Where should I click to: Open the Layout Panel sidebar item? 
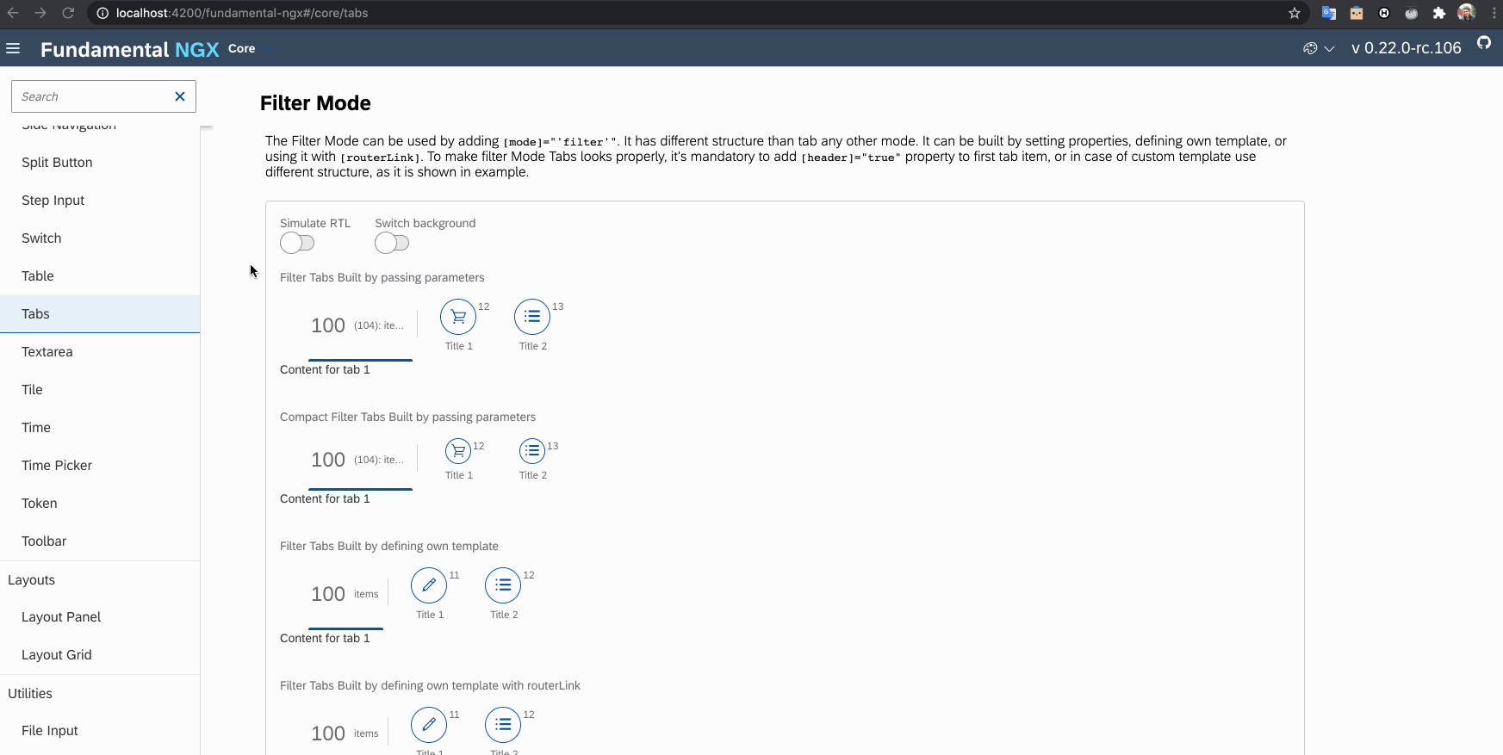[x=100, y=616]
